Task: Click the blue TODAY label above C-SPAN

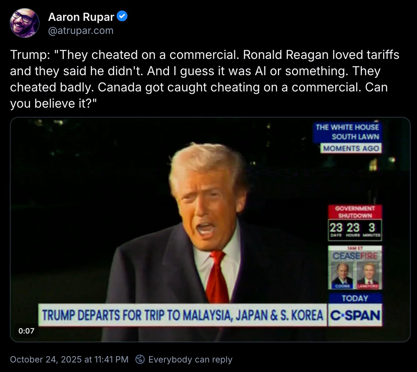Action: click(355, 298)
